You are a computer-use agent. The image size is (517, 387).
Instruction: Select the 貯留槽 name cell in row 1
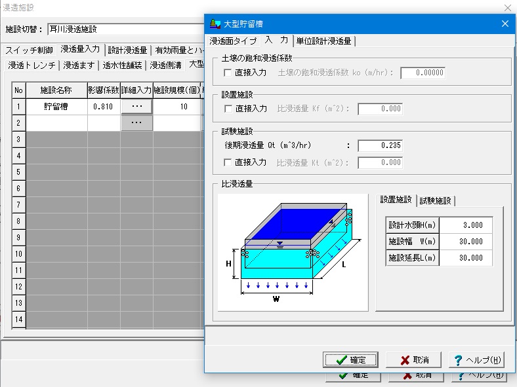pos(56,107)
